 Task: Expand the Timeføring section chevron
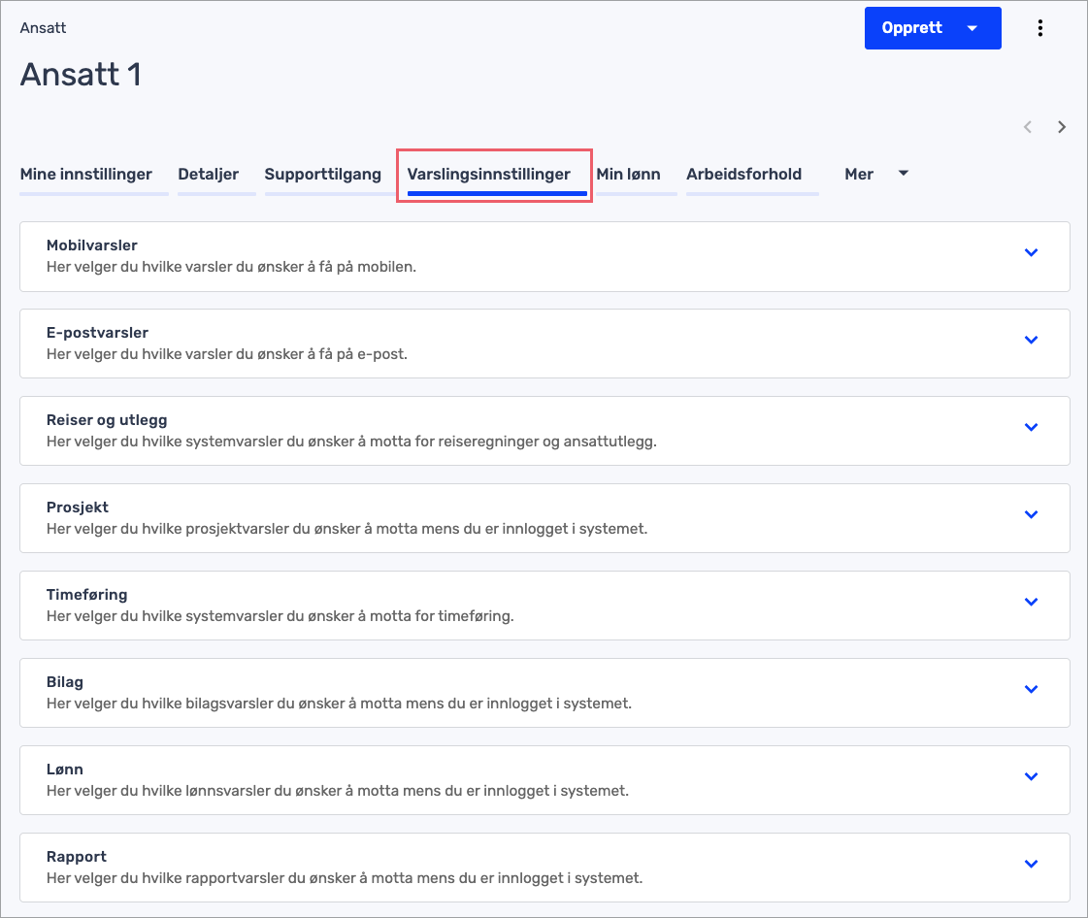click(1031, 603)
